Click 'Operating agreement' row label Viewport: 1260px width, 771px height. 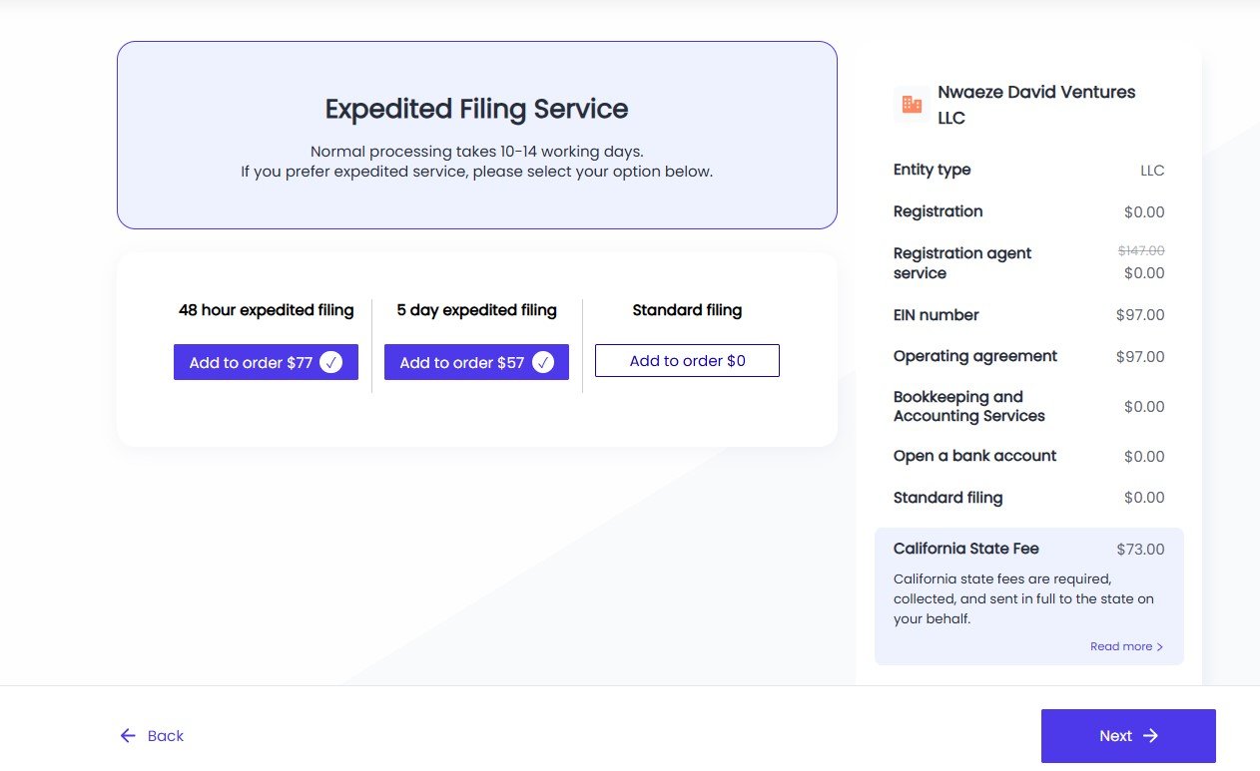[x=975, y=356]
